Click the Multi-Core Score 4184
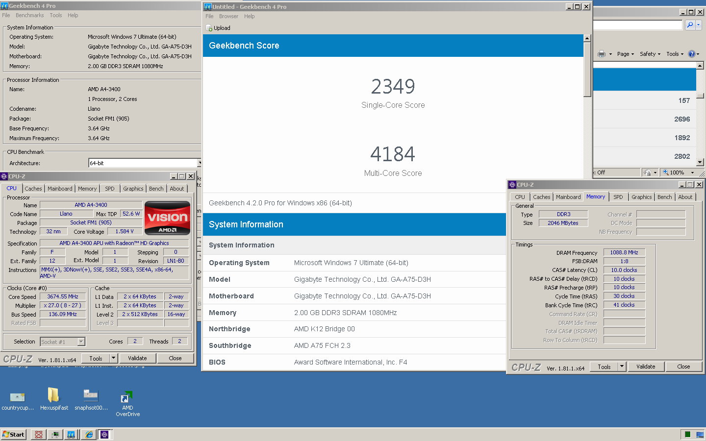 click(x=393, y=154)
